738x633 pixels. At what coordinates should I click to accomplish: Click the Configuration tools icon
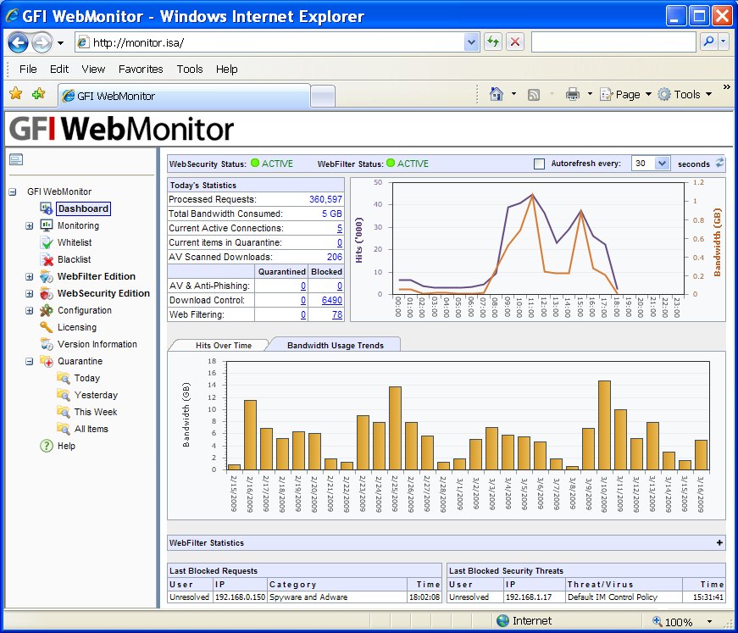46,310
